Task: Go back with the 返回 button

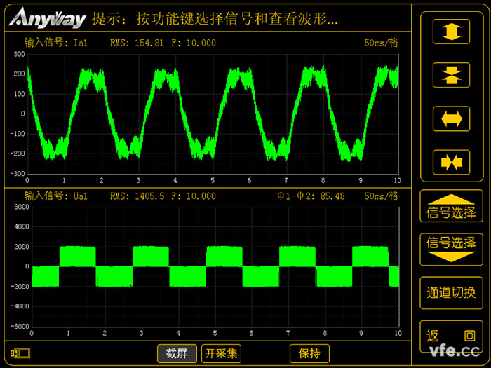Action: [x=451, y=336]
